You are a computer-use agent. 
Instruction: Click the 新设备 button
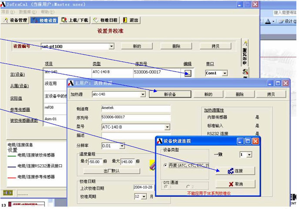point(169,94)
